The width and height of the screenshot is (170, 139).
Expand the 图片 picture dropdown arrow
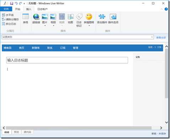pyautogui.click(x=45, y=26)
